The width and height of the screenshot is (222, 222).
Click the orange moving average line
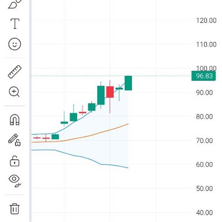[x=92, y=134]
